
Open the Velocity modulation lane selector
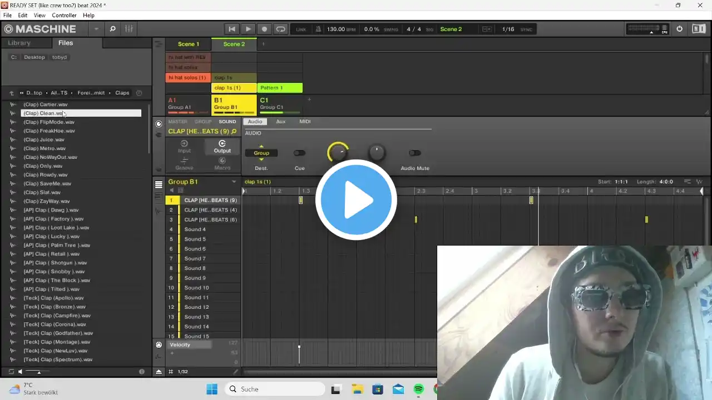(x=190, y=345)
